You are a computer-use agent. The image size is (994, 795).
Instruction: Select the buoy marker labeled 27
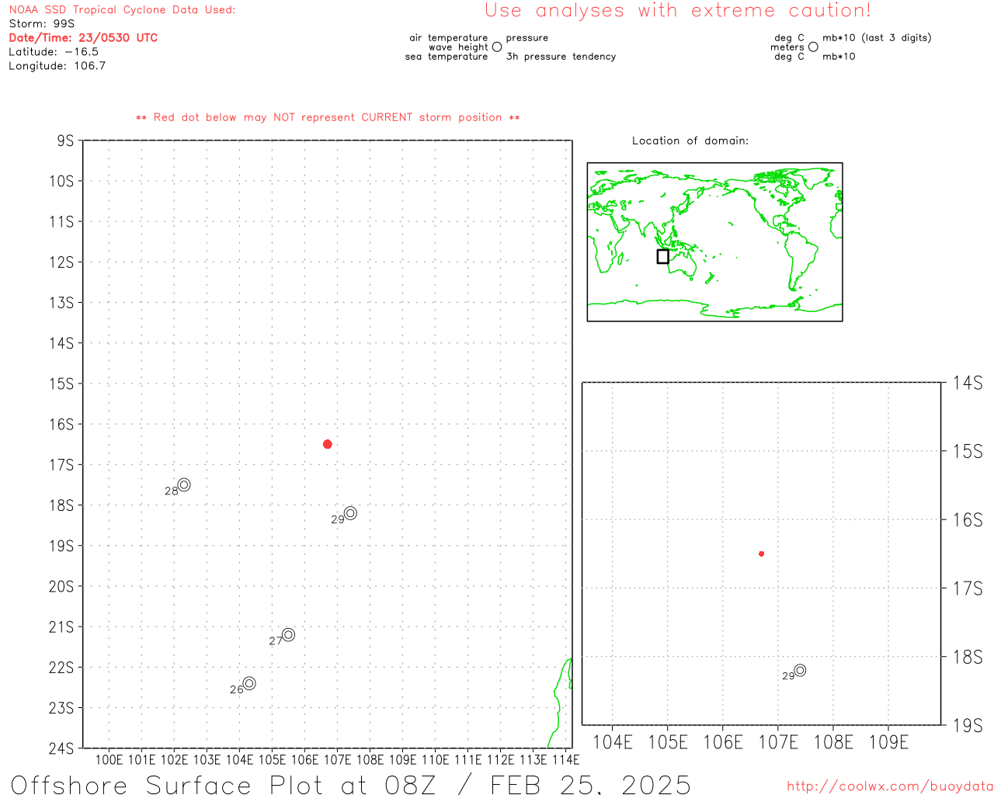288,634
